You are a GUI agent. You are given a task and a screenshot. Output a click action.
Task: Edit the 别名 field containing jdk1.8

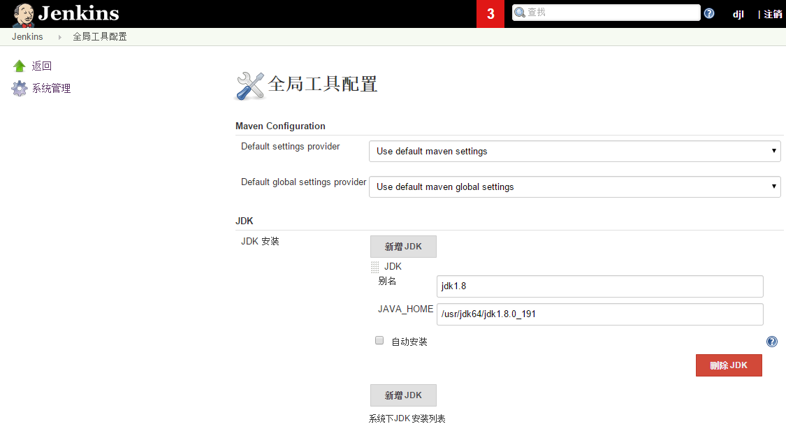[x=599, y=286]
